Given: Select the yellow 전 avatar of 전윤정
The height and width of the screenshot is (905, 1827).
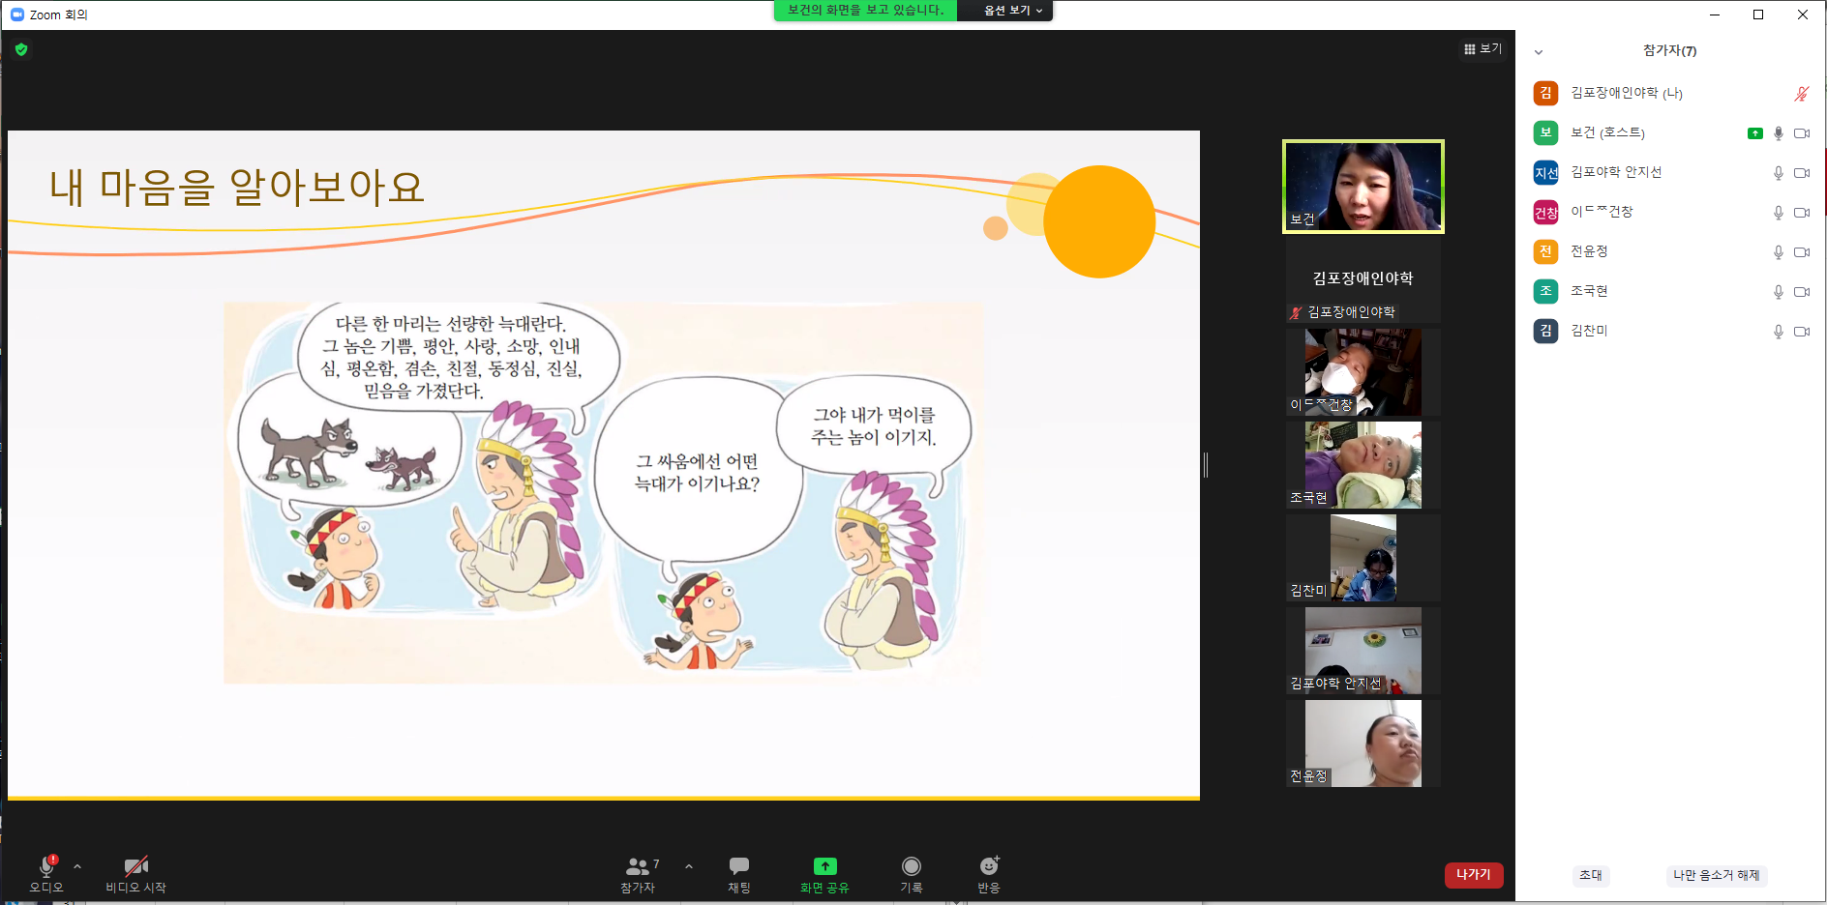Looking at the screenshot, I should pyautogui.click(x=1545, y=251).
